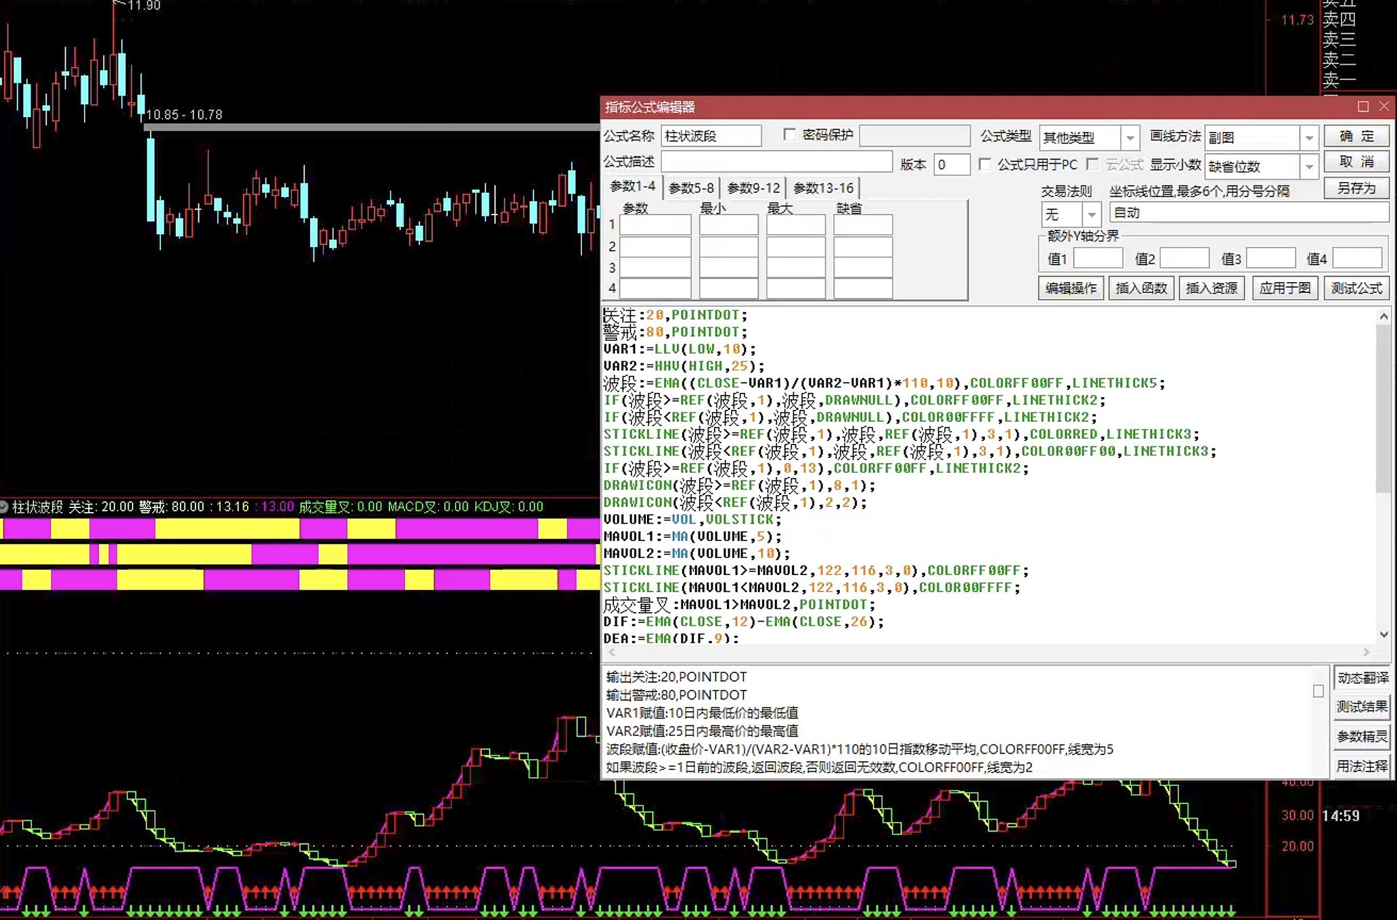Click row 3 缺省 cell
Viewport: 1397px width, 920px height.
863,267
